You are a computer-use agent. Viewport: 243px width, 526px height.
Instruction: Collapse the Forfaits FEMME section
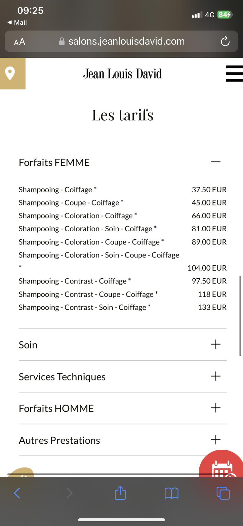[x=216, y=162]
